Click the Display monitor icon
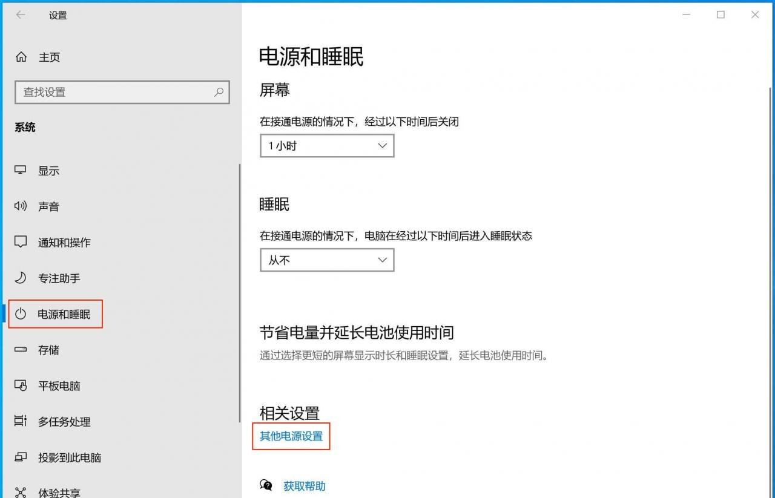Image resolution: width=775 pixels, height=498 pixels. 21,171
